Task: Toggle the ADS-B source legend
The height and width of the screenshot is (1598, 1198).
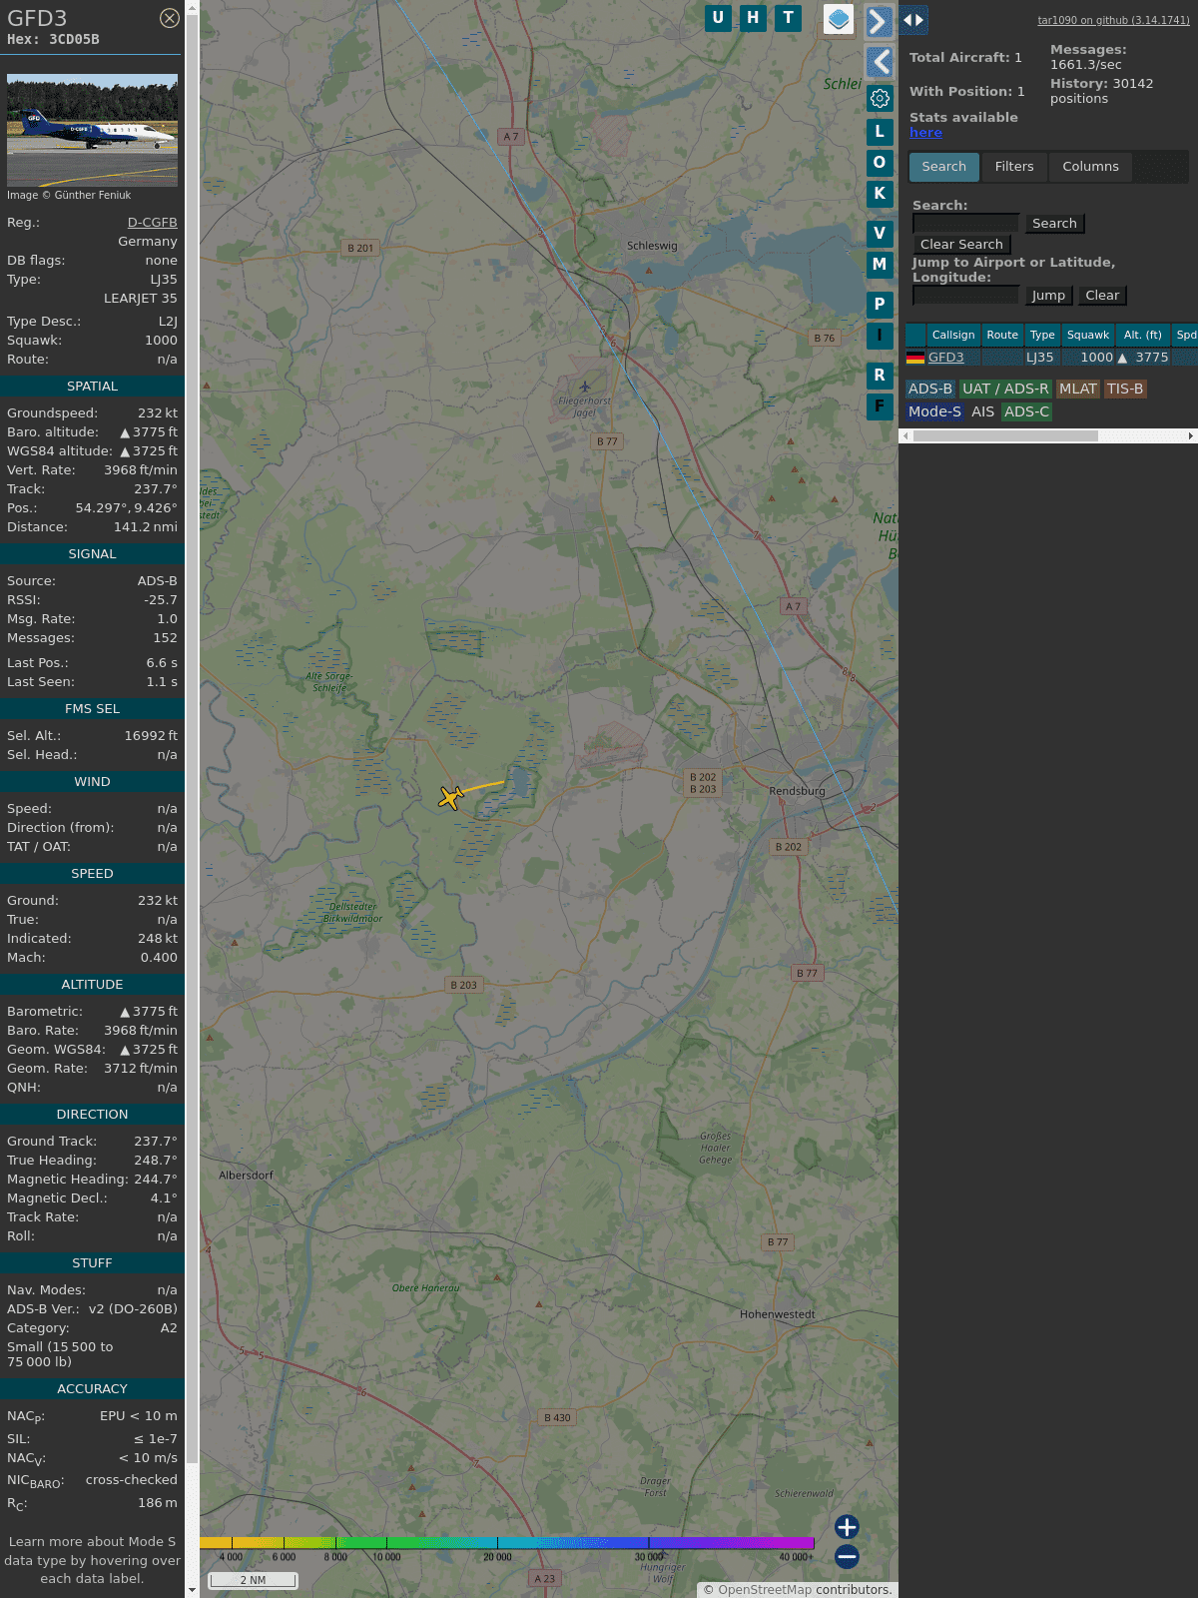Action: (930, 390)
